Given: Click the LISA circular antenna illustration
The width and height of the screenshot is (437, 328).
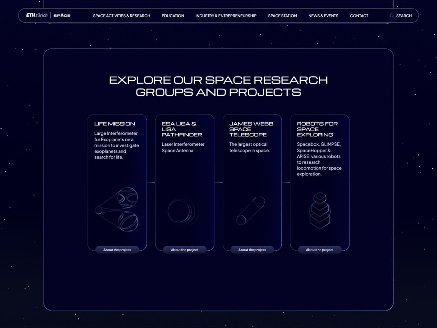Looking at the screenshot, I should tap(183, 211).
